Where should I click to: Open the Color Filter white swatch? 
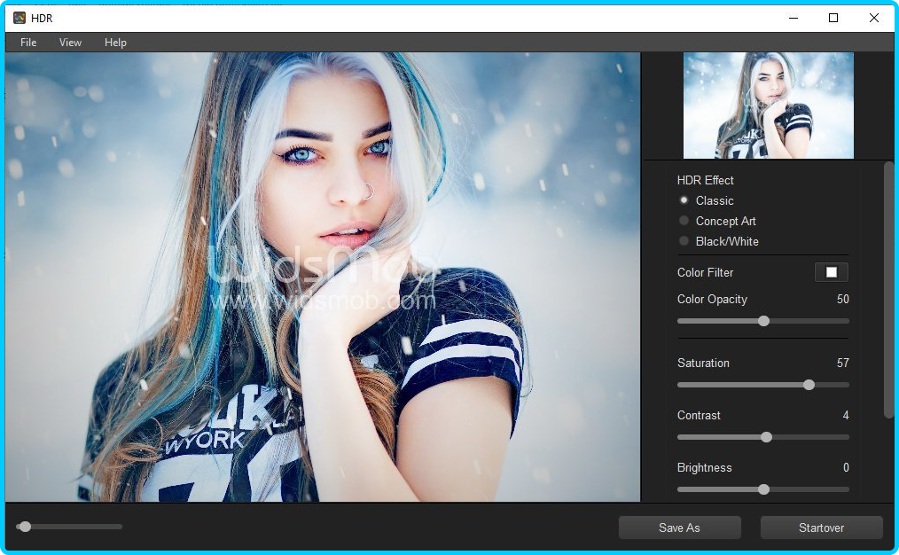click(832, 272)
